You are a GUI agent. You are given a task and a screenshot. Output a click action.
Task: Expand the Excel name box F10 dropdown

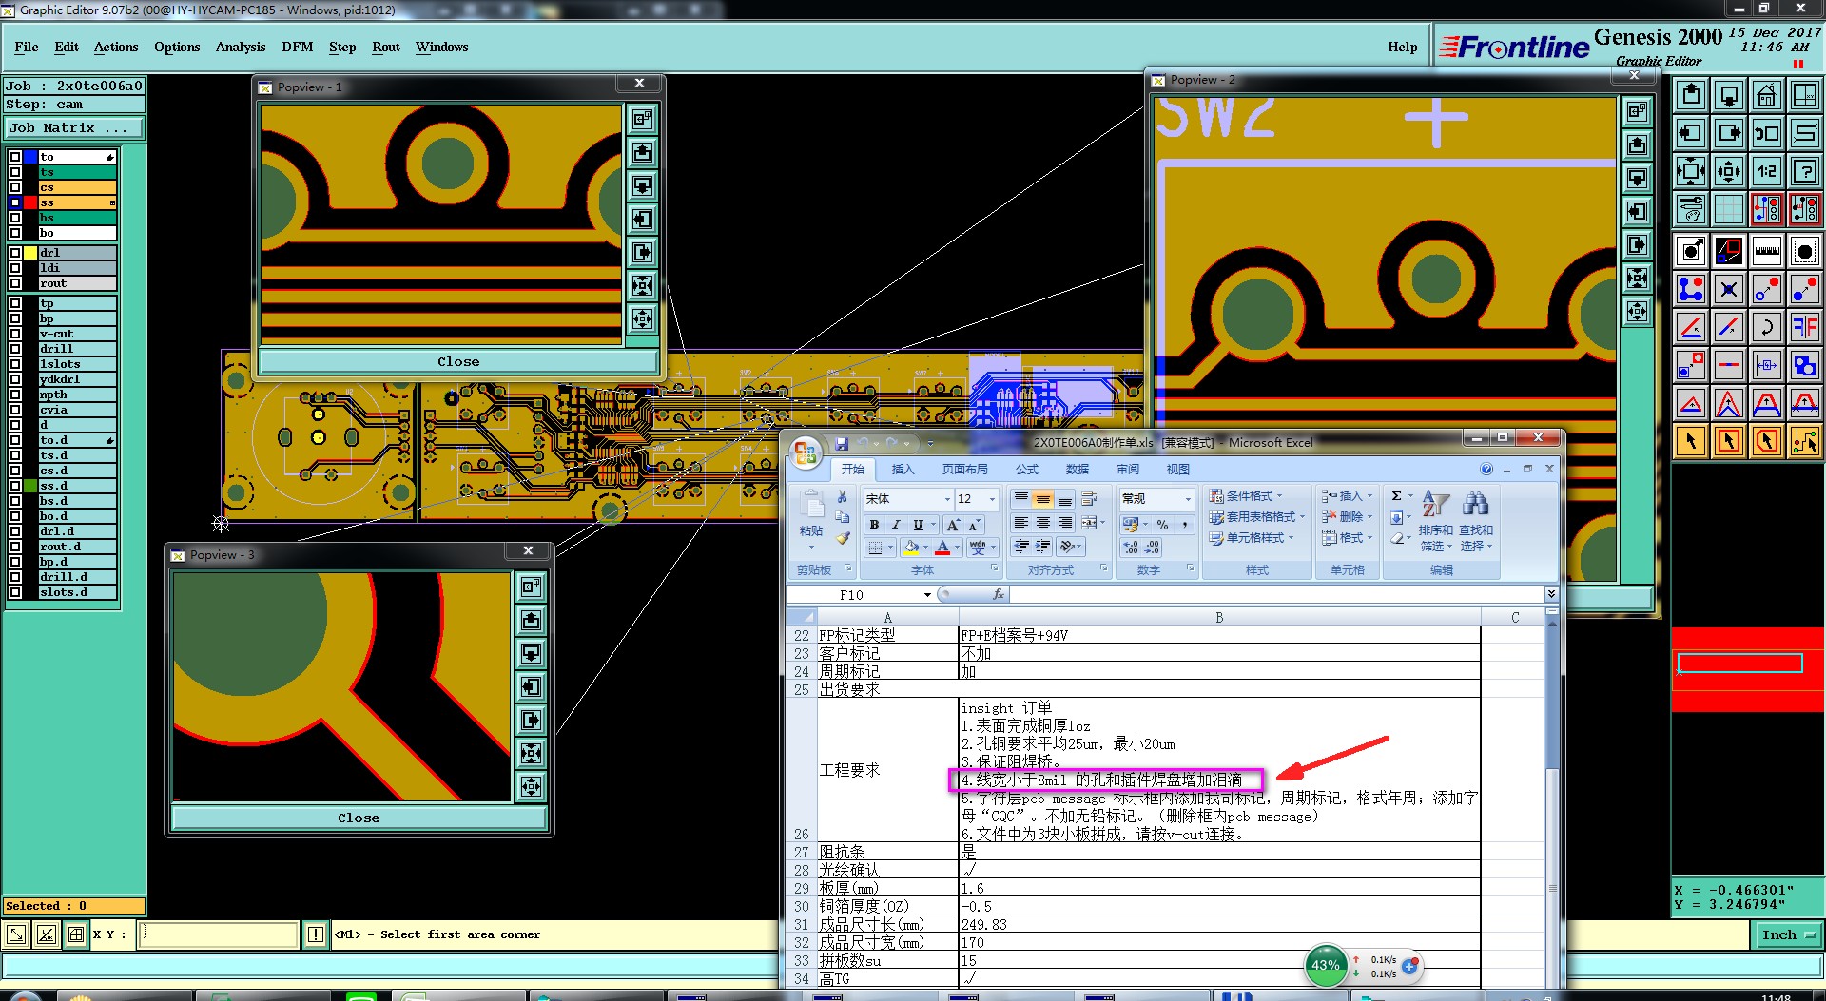point(927,595)
